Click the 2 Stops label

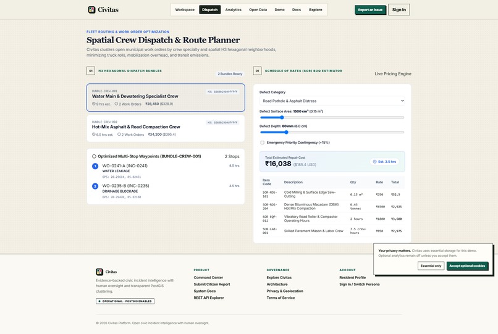[232, 157]
